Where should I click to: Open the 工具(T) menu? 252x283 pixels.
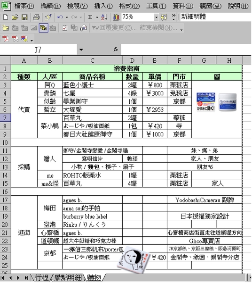pyautogui.click(x=156, y=6)
